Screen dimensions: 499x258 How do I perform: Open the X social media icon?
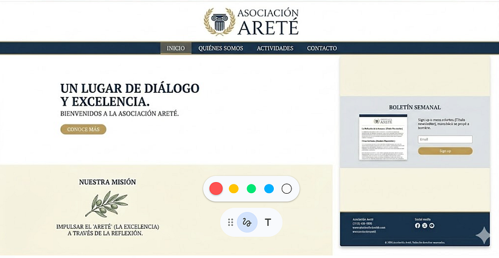425,226
